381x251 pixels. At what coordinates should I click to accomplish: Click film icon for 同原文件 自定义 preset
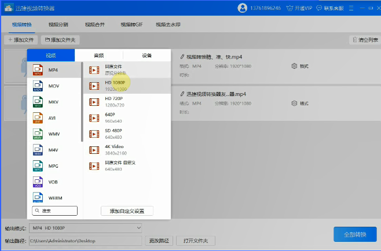tap(94, 166)
